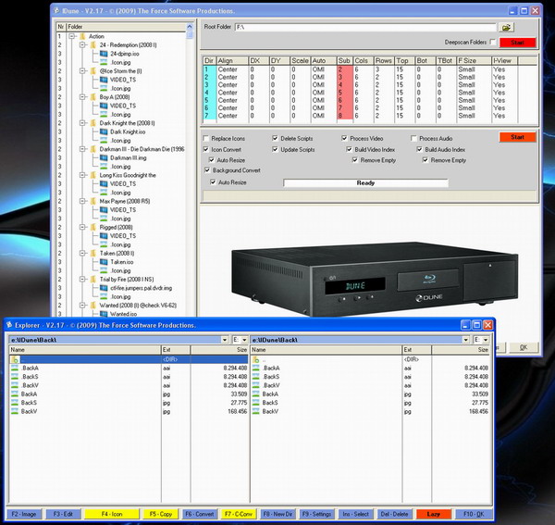Click red Lazy button in Explorer
555x525 pixels.
pos(434,514)
